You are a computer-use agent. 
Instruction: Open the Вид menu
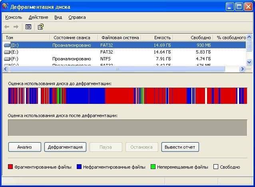point(58,17)
